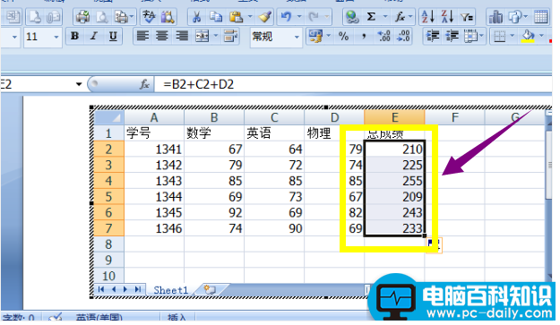Click the table grid icon
This screenshot has height=325, width=560.
(540, 17)
